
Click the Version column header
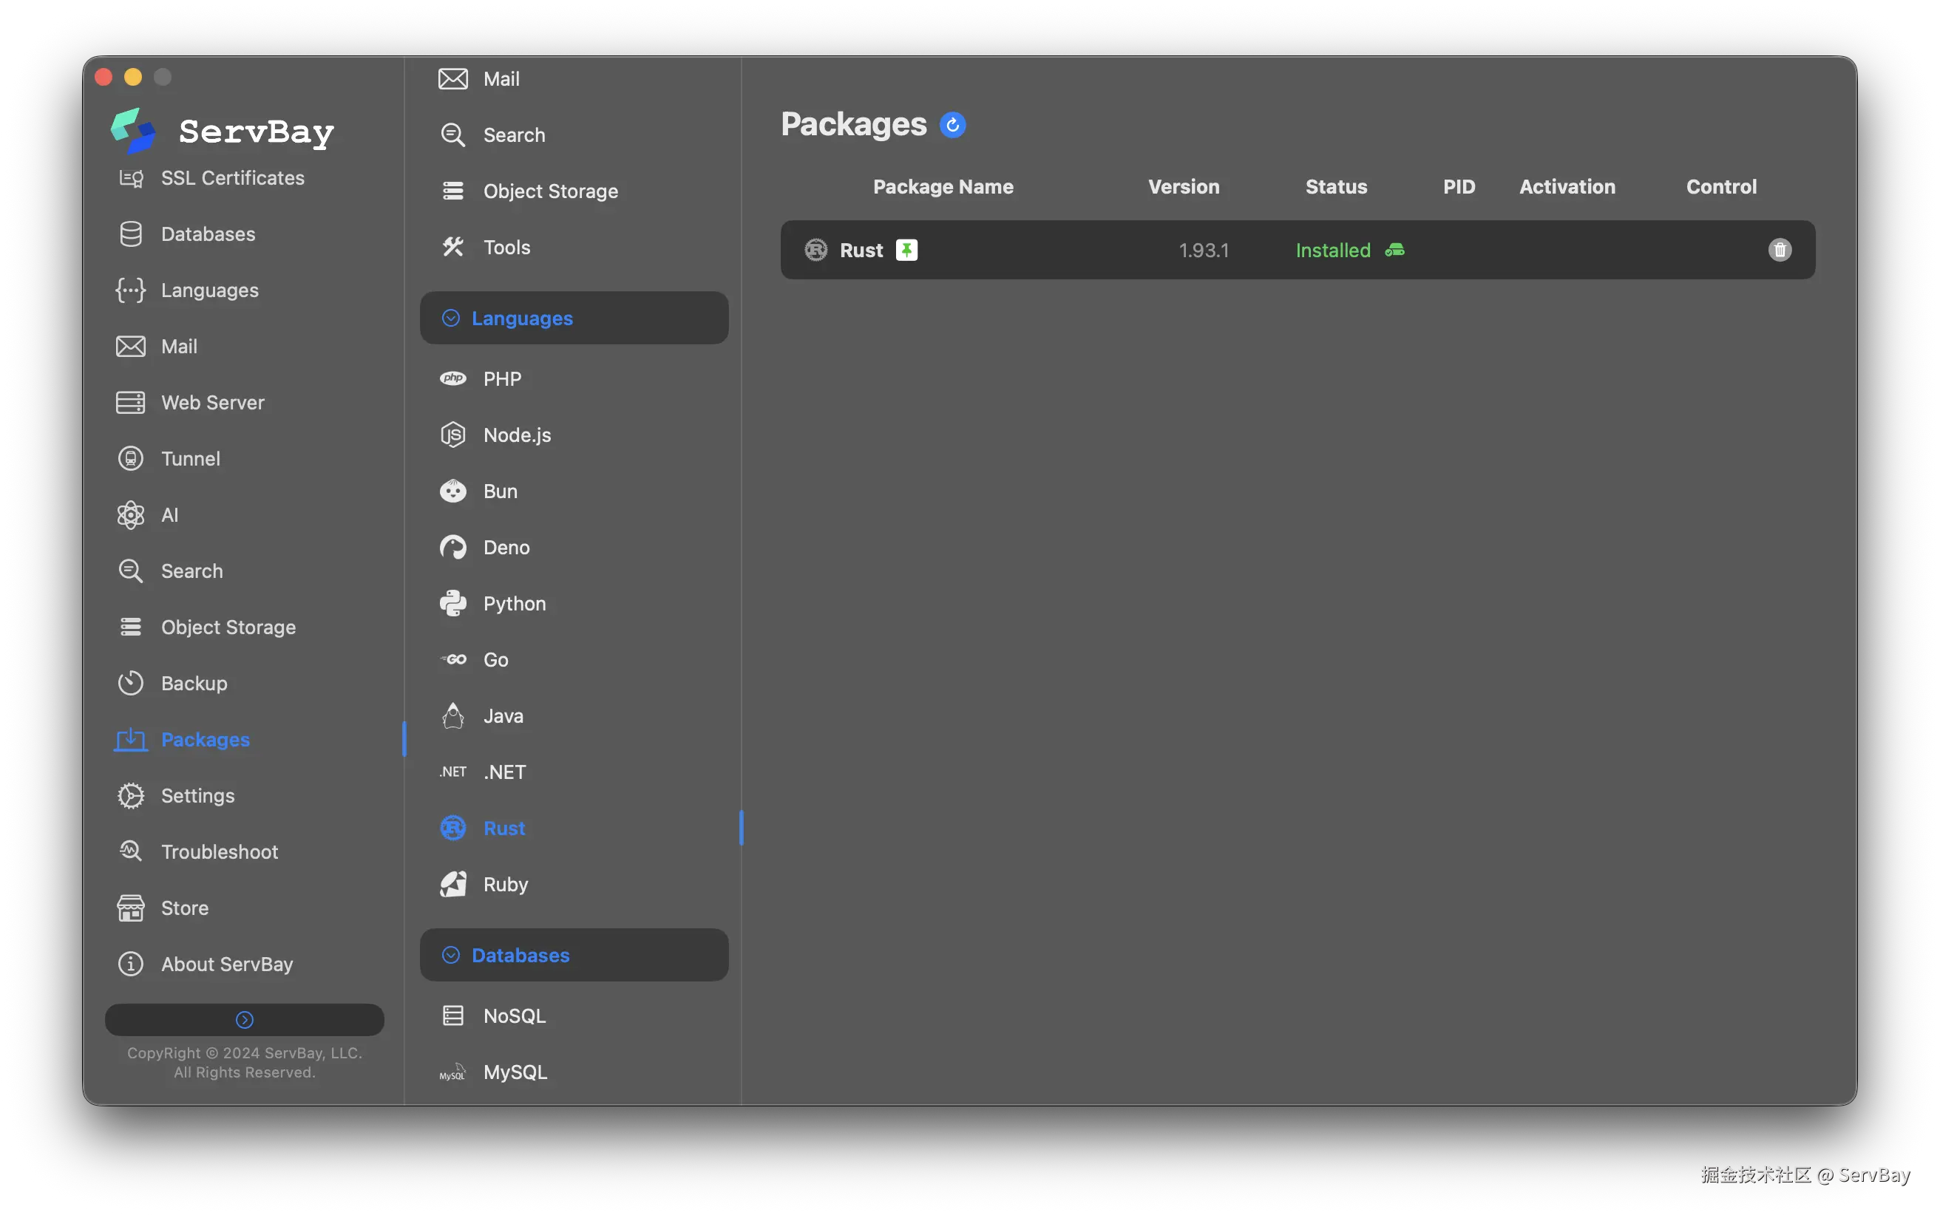[x=1183, y=186]
